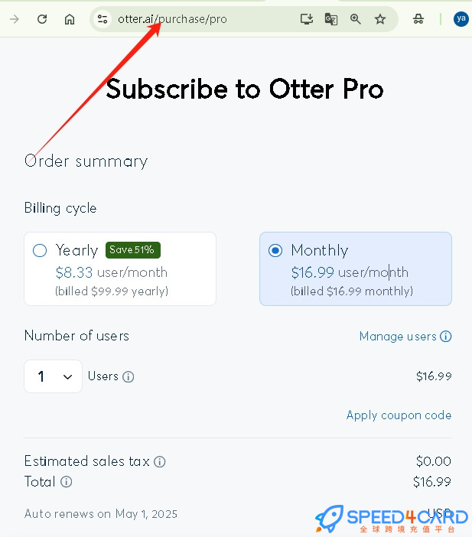Image resolution: width=472 pixels, height=537 pixels.
Task: Open the translate page icon
Action: click(x=331, y=19)
